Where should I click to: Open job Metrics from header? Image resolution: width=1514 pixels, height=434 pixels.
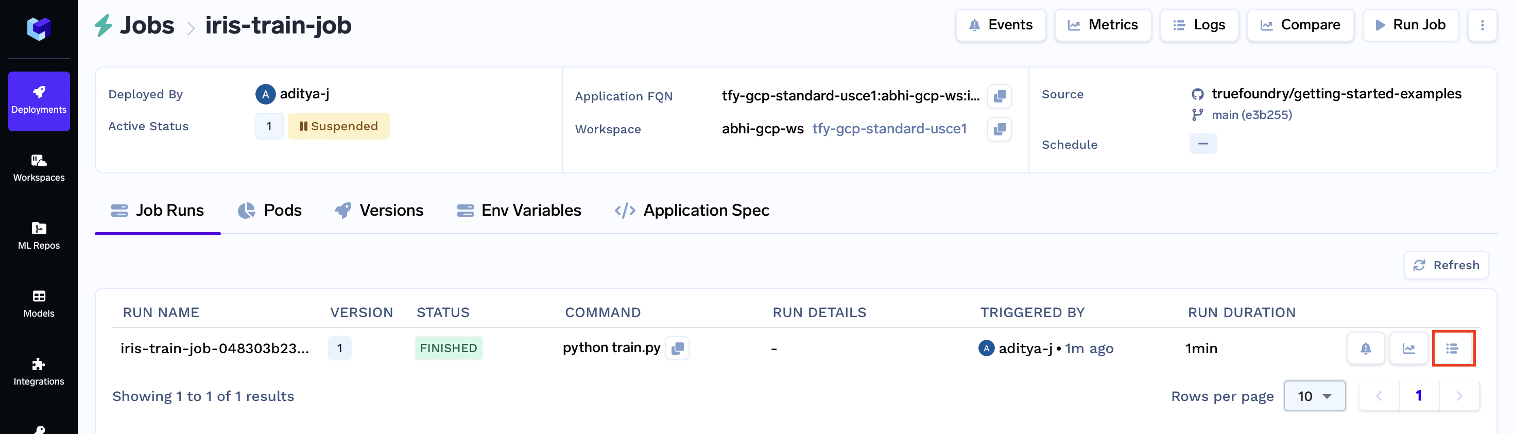click(x=1103, y=25)
